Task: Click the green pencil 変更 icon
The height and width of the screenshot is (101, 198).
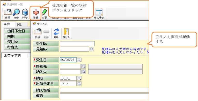Action: click(44, 12)
